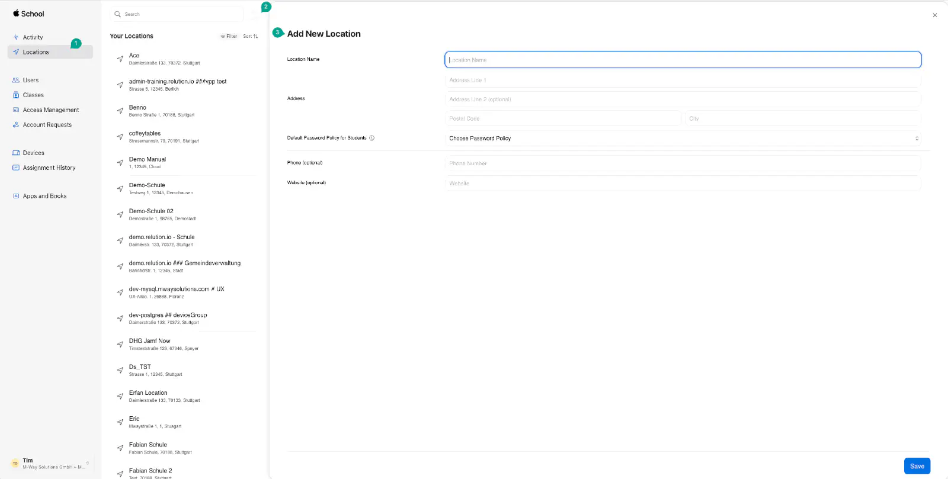Click the location arrow icon beside Benno
The width and height of the screenshot is (948, 479).
click(120, 111)
